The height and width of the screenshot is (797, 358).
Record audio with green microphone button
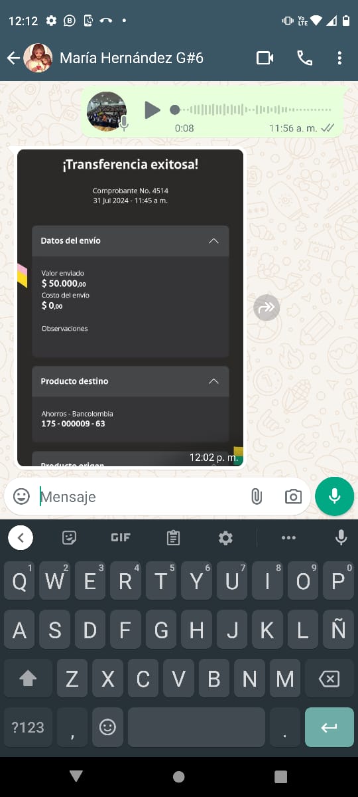[x=335, y=496]
